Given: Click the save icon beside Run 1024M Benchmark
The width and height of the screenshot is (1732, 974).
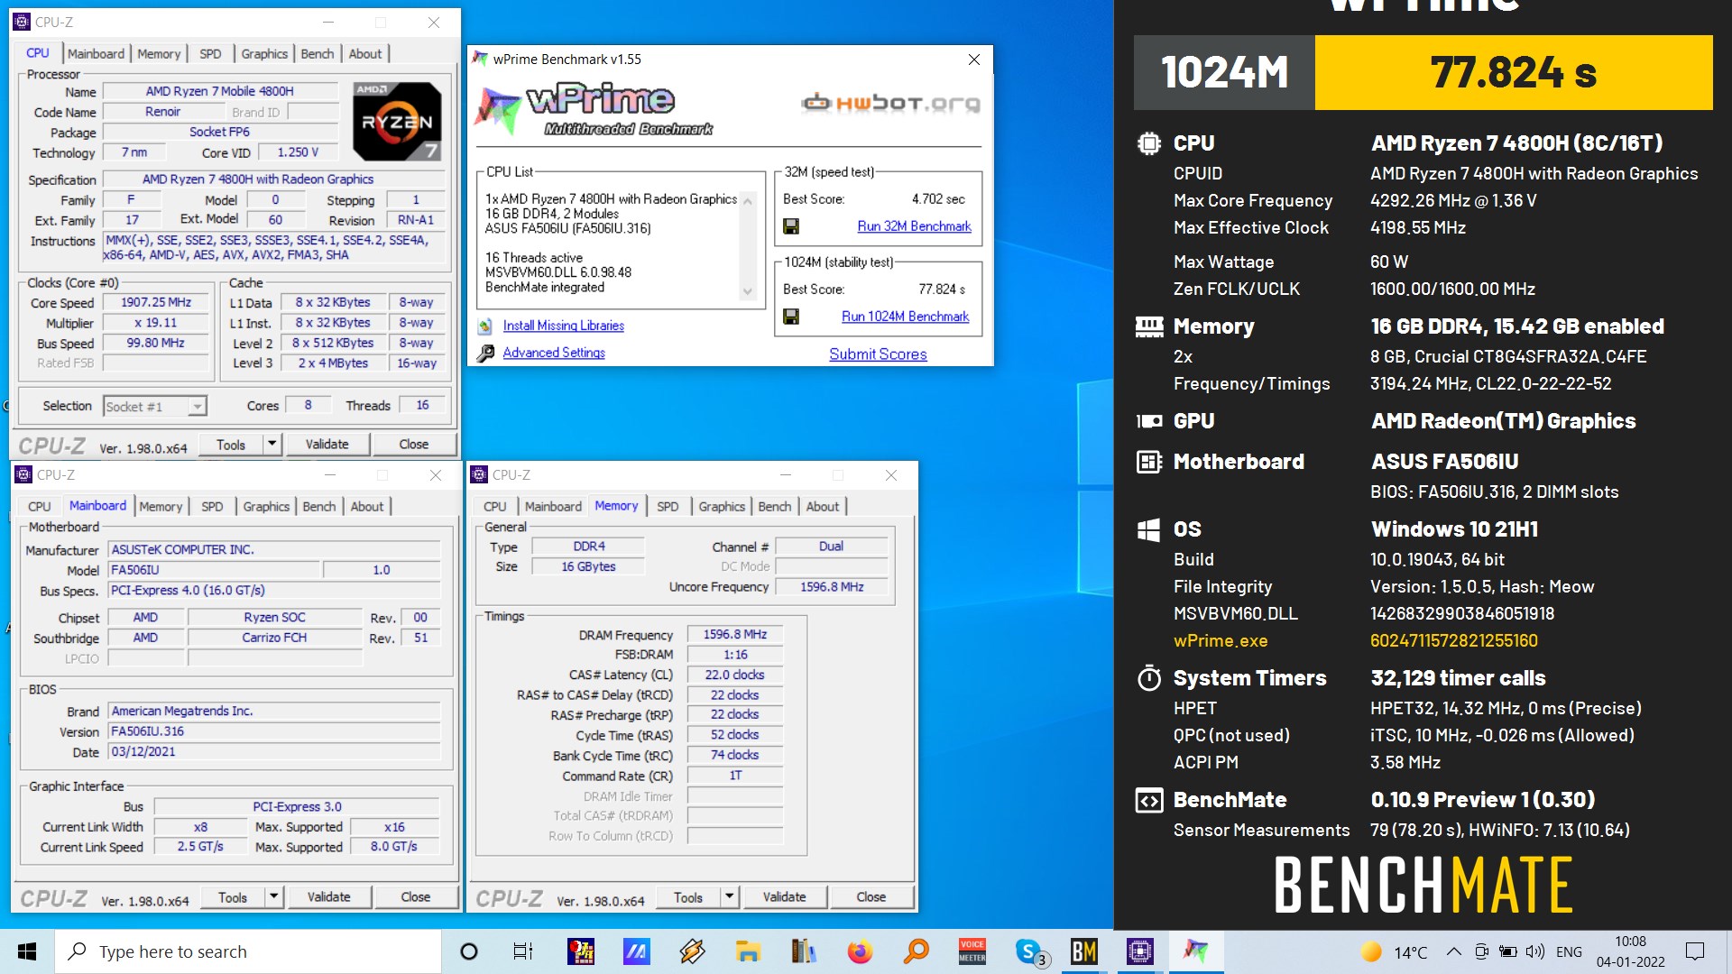Looking at the screenshot, I should (791, 317).
